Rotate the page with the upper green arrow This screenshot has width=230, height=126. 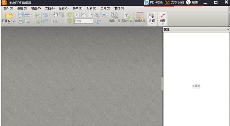(70, 14)
